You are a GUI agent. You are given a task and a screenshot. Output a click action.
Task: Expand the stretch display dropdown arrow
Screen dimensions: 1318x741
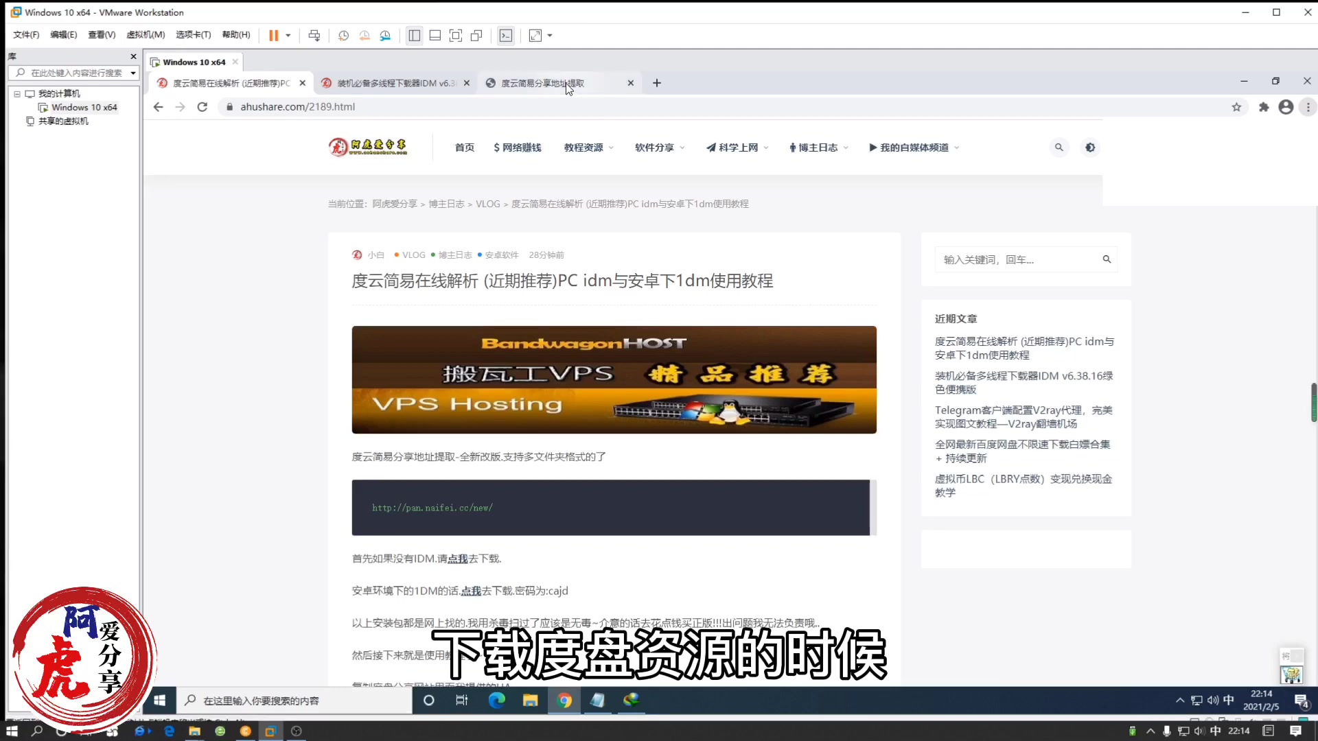(550, 36)
